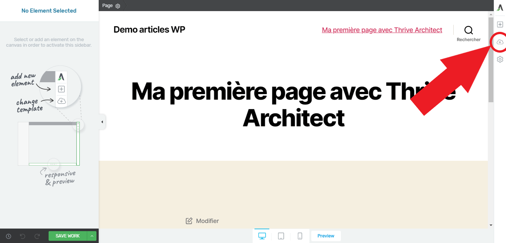This screenshot has height=243, width=506.
Task: Select the main page title heading
Action: click(293, 104)
